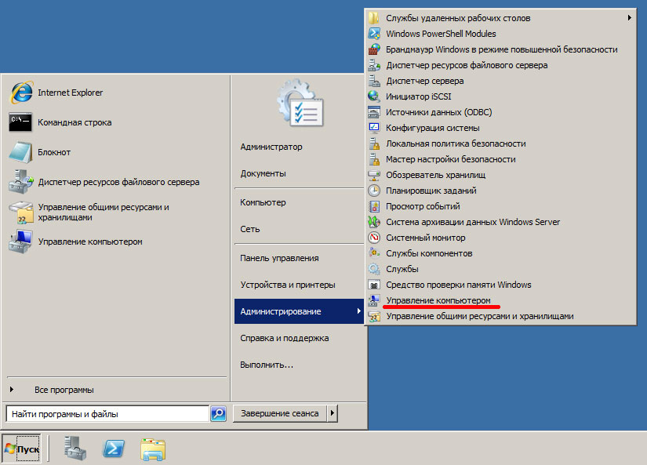
Task: Click the Windows PowerShell Modules text entry
Action: [x=441, y=34]
